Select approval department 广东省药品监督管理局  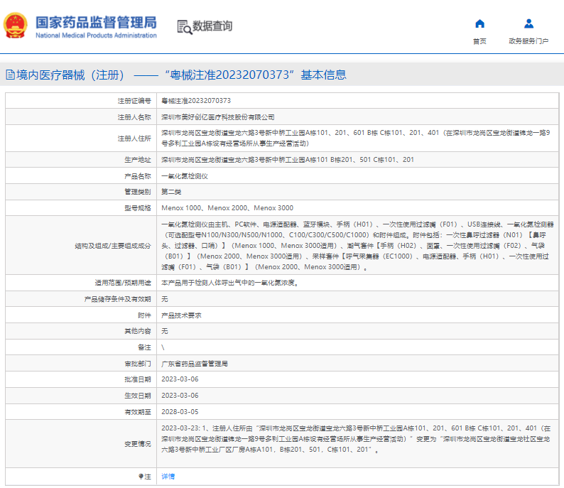click(x=195, y=364)
